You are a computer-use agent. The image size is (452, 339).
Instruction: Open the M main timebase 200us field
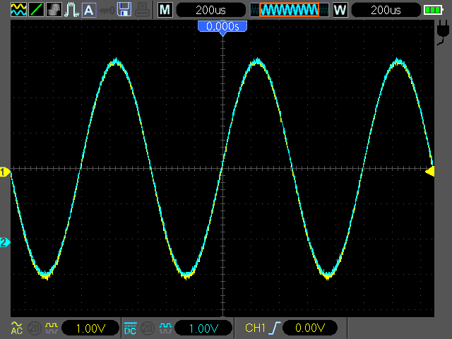[x=211, y=10]
